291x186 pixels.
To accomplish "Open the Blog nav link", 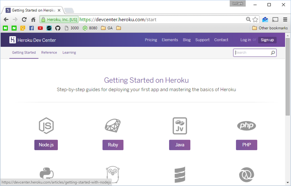I will 187,40.
